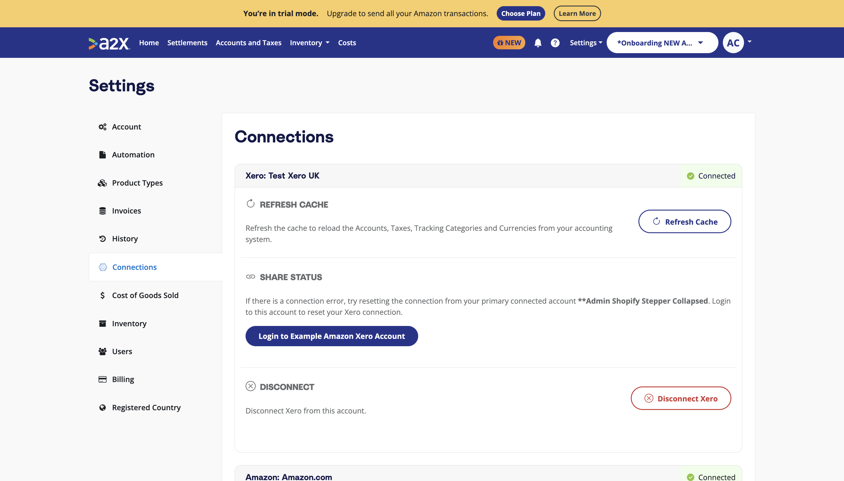
Task: Click the Choose Plan button
Action: [521, 13]
